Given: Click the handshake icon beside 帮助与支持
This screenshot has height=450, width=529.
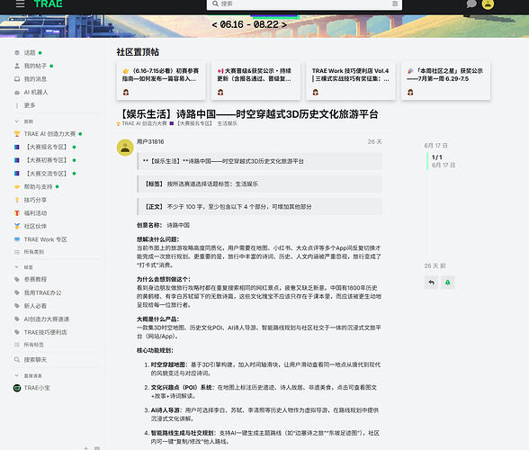Looking at the screenshot, I should coord(17,186).
